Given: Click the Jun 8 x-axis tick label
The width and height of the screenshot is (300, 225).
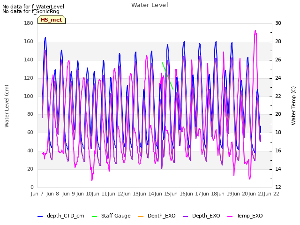Looking at the screenshot, I should point(52,194).
